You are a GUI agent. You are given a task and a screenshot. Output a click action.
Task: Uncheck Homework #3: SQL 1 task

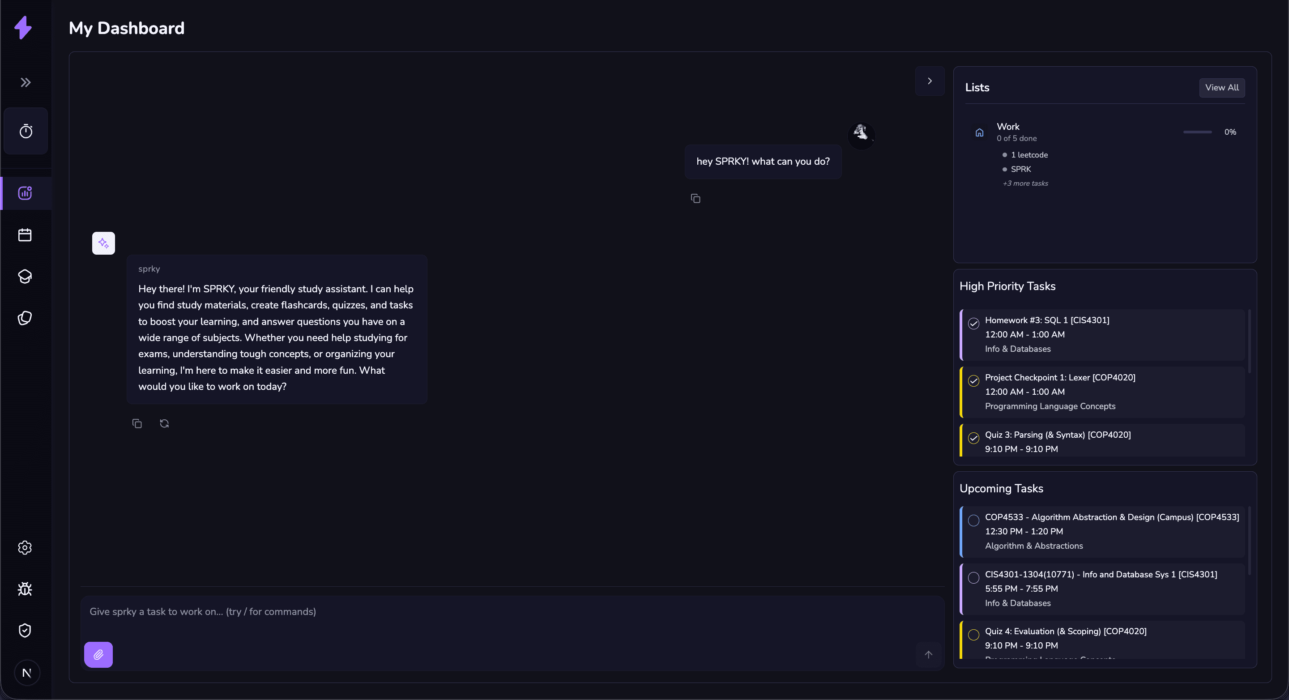tap(973, 323)
